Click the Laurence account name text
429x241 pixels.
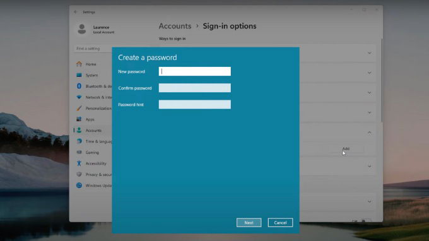(x=101, y=27)
